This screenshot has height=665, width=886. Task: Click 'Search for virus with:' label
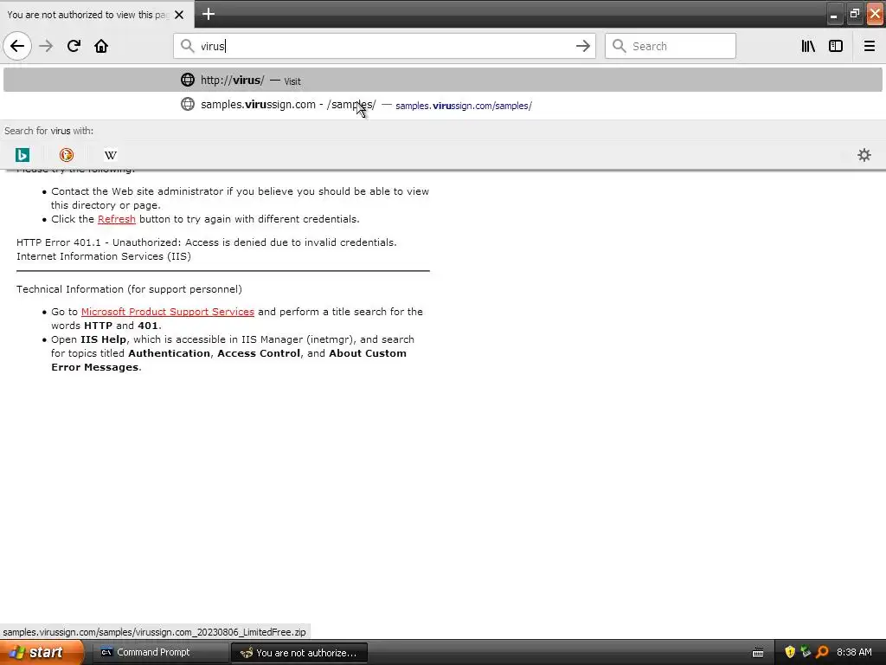[x=48, y=131]
